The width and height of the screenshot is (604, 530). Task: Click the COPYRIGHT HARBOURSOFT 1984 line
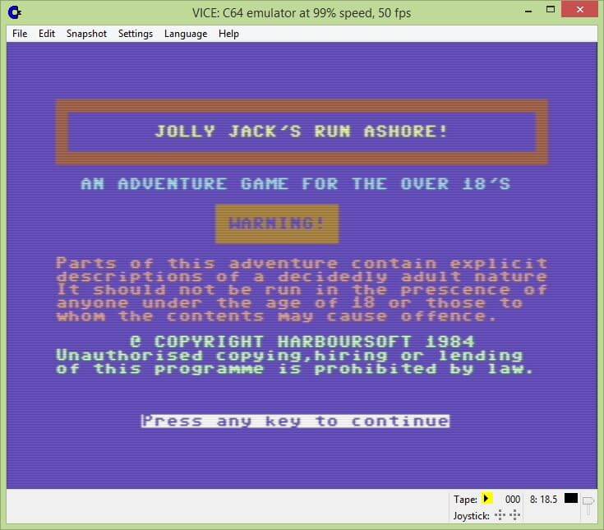coord(302,341)
